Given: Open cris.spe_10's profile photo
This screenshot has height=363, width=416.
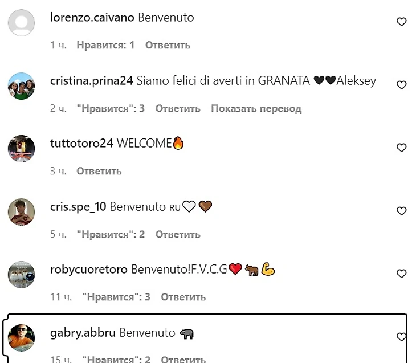Looking at the screenshot, I should [x=22, y=212].
